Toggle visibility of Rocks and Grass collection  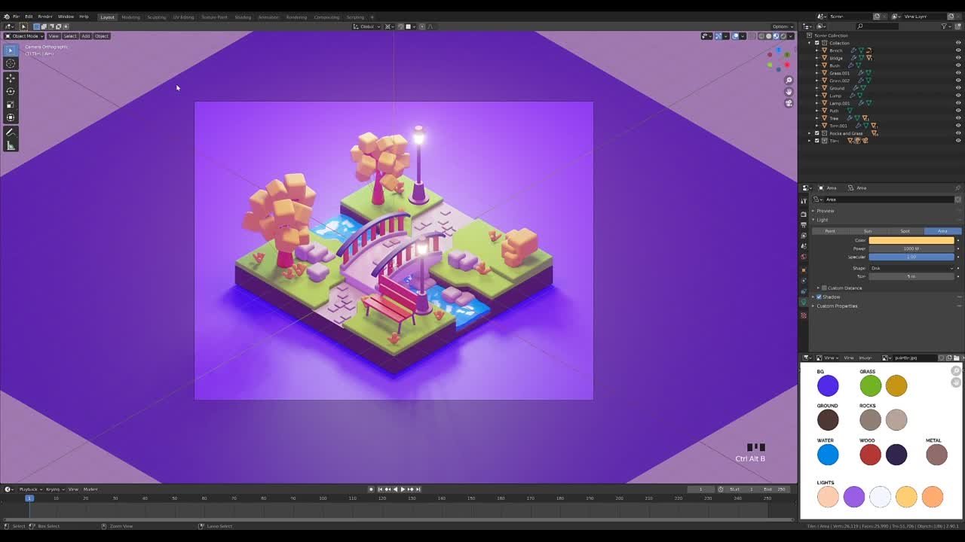(x=958, y=133)
